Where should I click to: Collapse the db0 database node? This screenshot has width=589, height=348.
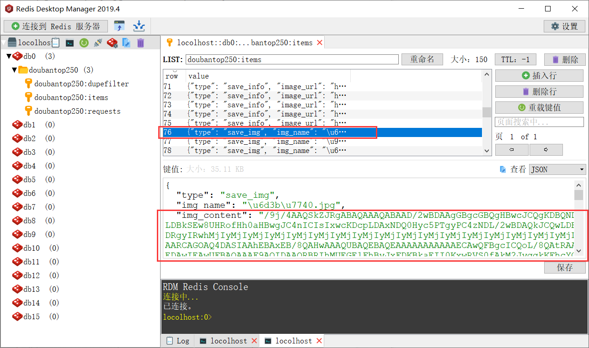pyautogui.click(x=9, y=56)
